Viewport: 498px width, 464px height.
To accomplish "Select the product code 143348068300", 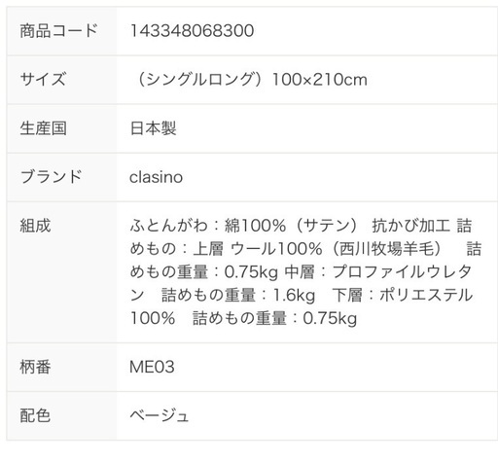I will tap(192, 31).
